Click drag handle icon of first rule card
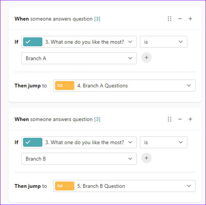 [170, 19]
